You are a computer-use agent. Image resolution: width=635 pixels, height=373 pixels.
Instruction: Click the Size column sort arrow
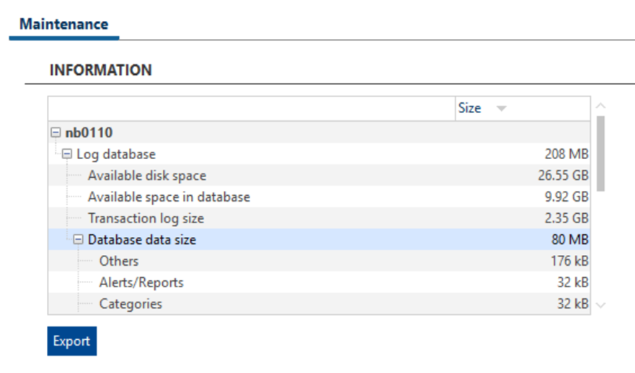coord(502,109)
